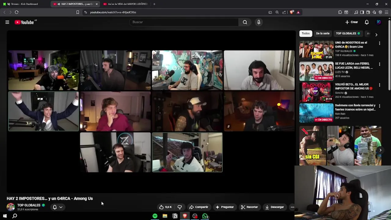
Task: Open the 'VOLVIÓ BETO' Impostor thumbnail
Action: pyautogui.click(x=316, y=92)
